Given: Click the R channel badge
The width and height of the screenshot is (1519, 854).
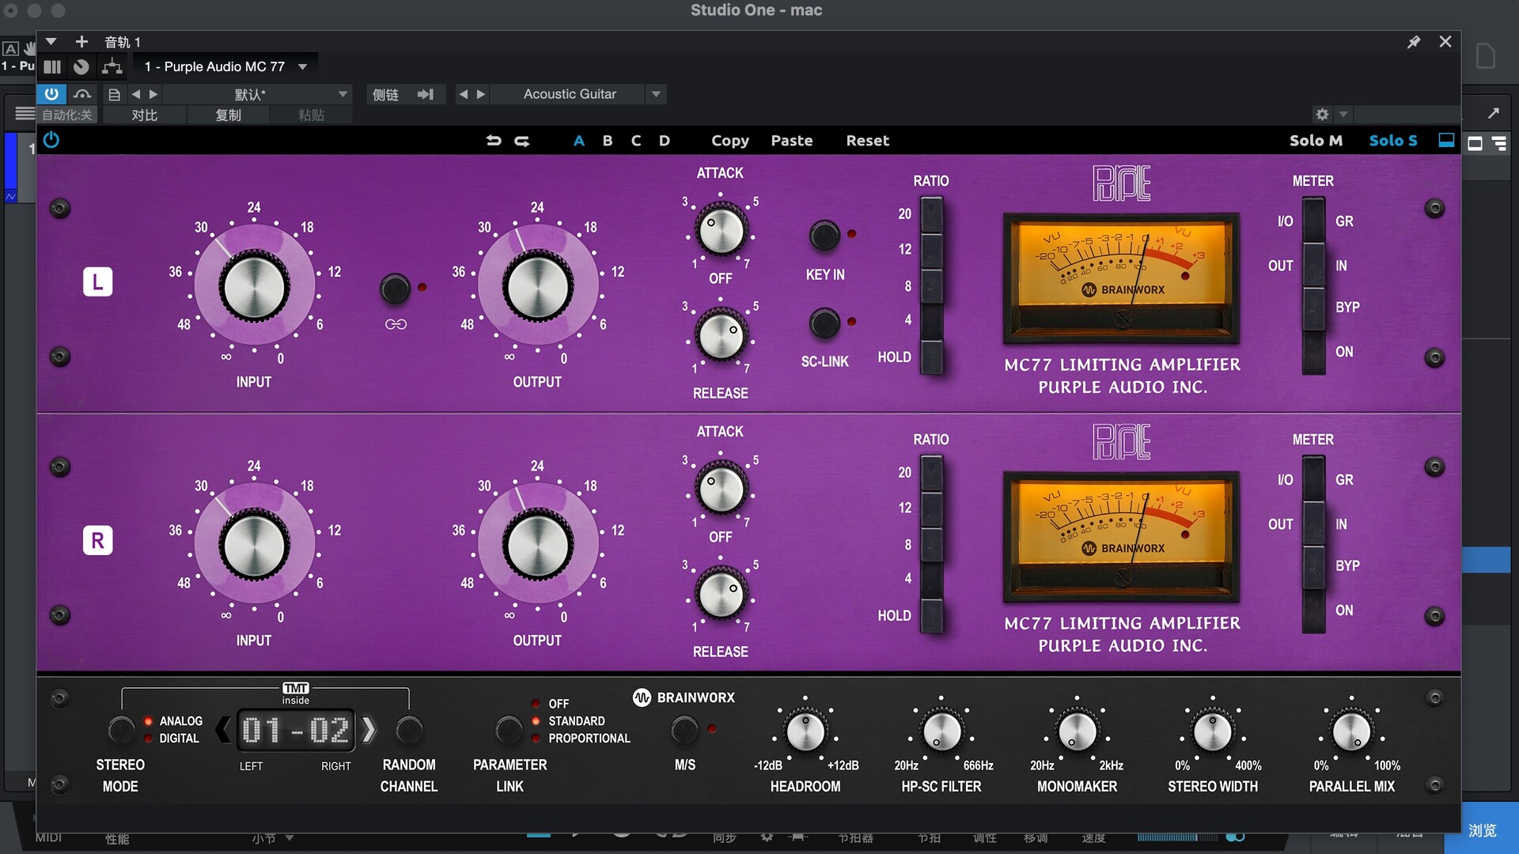Looking at the screenshot, I should [x=98, y=541].
